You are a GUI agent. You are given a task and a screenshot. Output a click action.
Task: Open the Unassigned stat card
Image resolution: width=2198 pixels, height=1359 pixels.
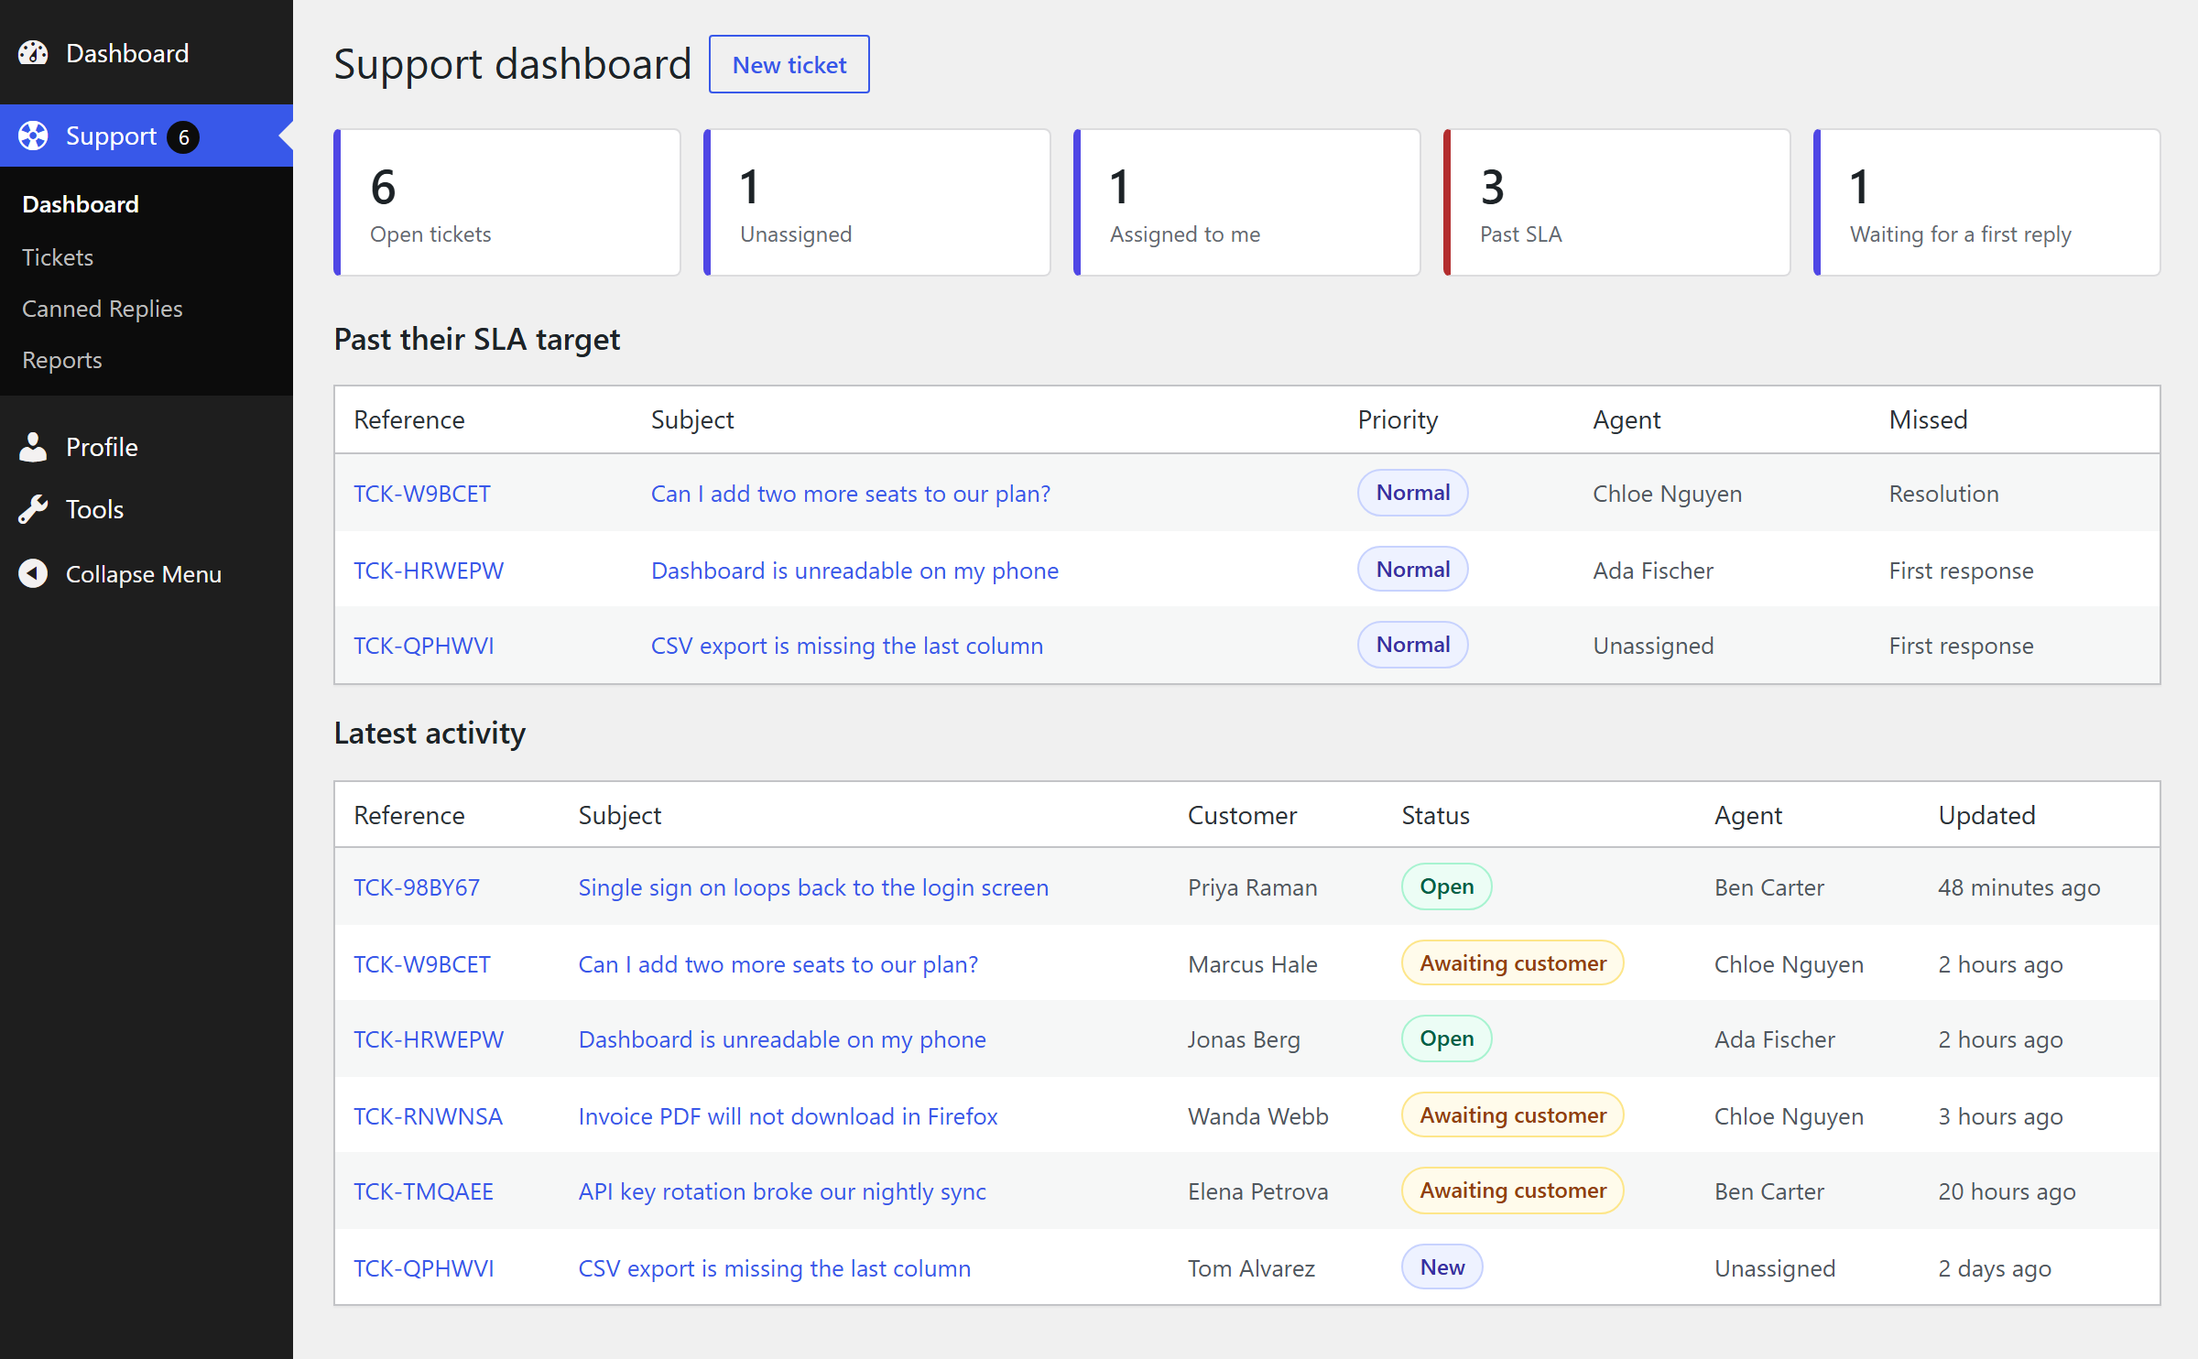coord(877,202)
